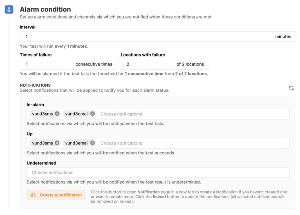Focus the Interval minutes input field
The height and width of the screenshot is (215, 300).
pos(146,37)
